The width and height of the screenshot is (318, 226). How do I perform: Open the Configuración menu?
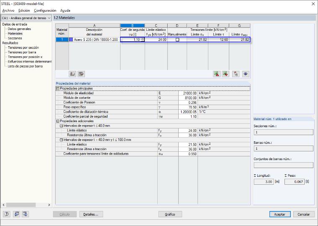click(x=45, y=10)
